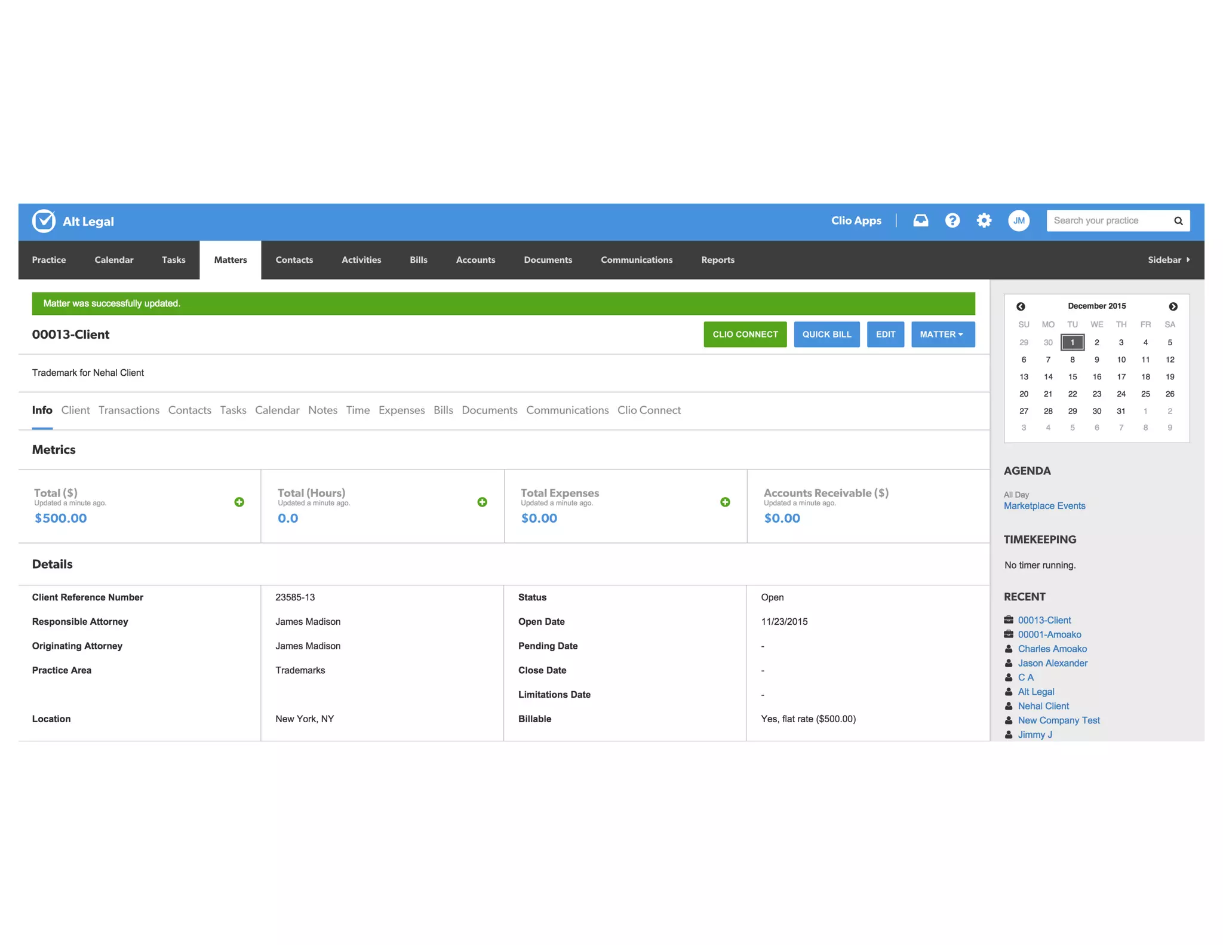This screenshot has width=1223, height=945.
Task: Open the Bills navigation menu item
Action: click(418, 260)
